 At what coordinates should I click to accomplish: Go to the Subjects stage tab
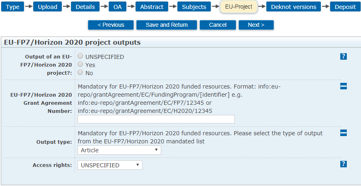pos(194,7)
